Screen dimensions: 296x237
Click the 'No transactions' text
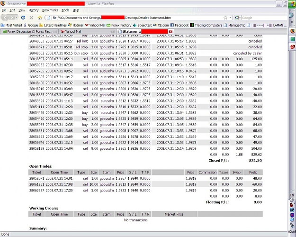pos(136,220)
